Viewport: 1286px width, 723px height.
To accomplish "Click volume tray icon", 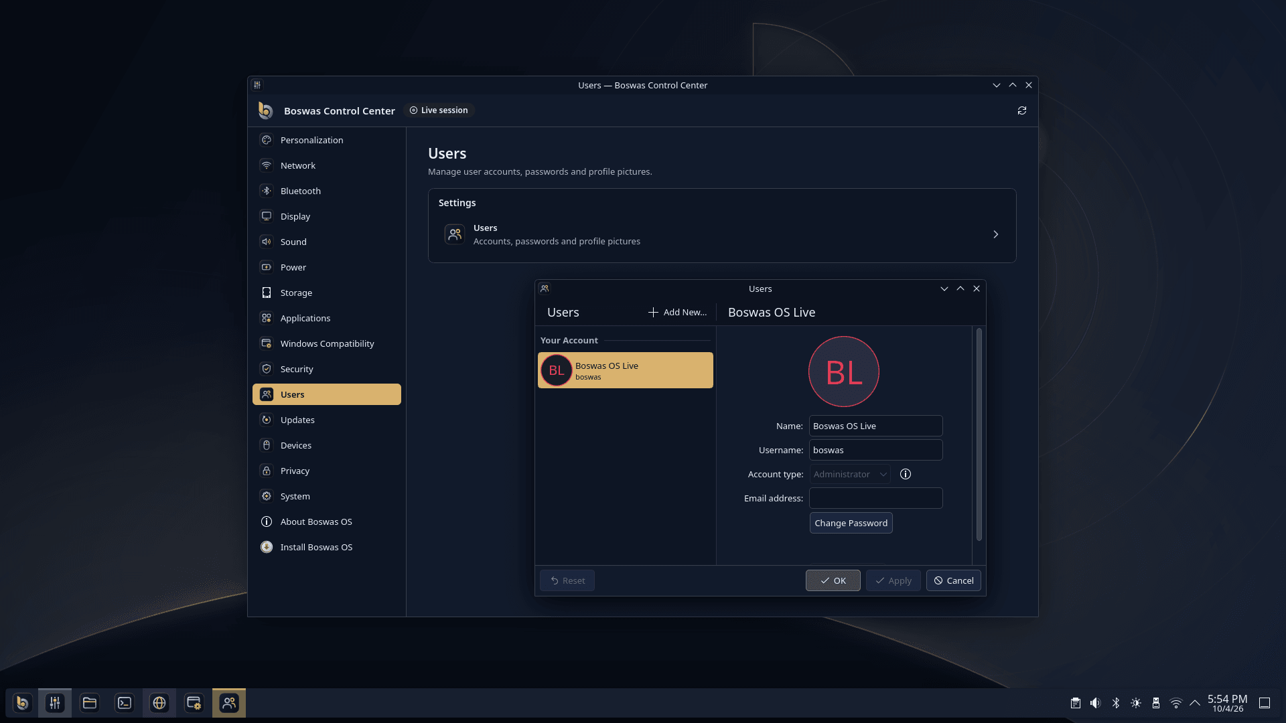I will pos(1096,703).
